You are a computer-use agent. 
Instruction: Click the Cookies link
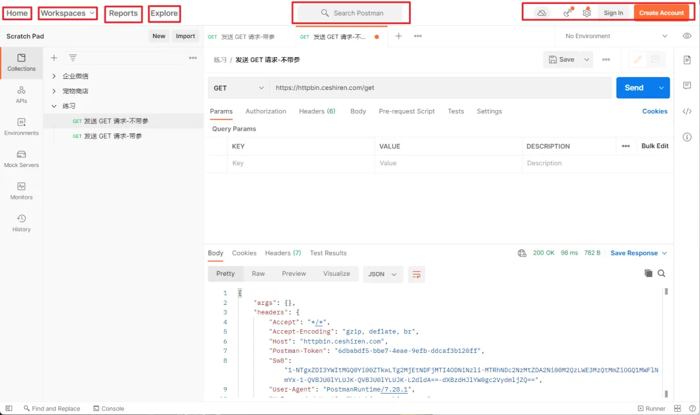point(655,111)
